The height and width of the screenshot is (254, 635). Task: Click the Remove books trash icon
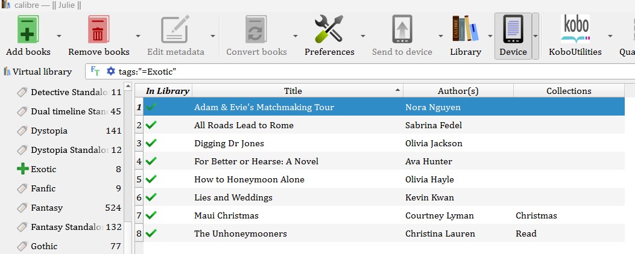point(98,29)
